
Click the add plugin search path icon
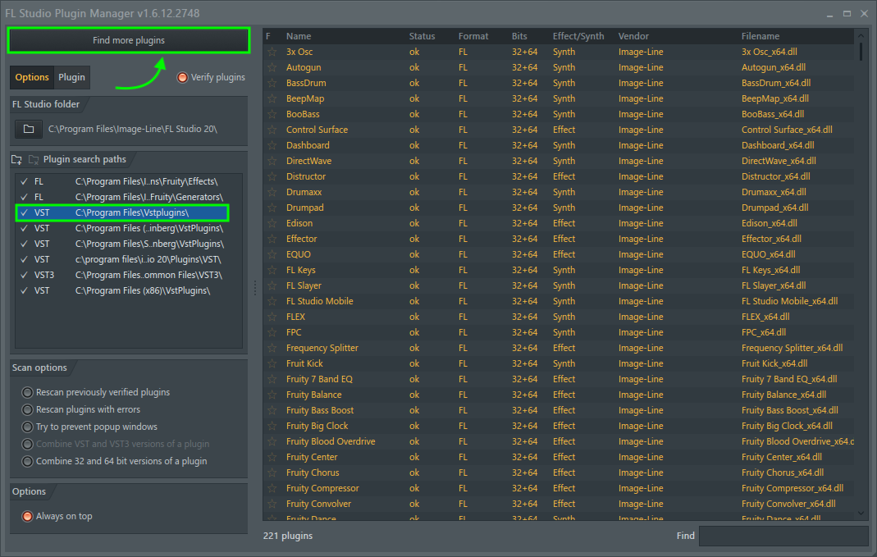click(x=17, y=159)
